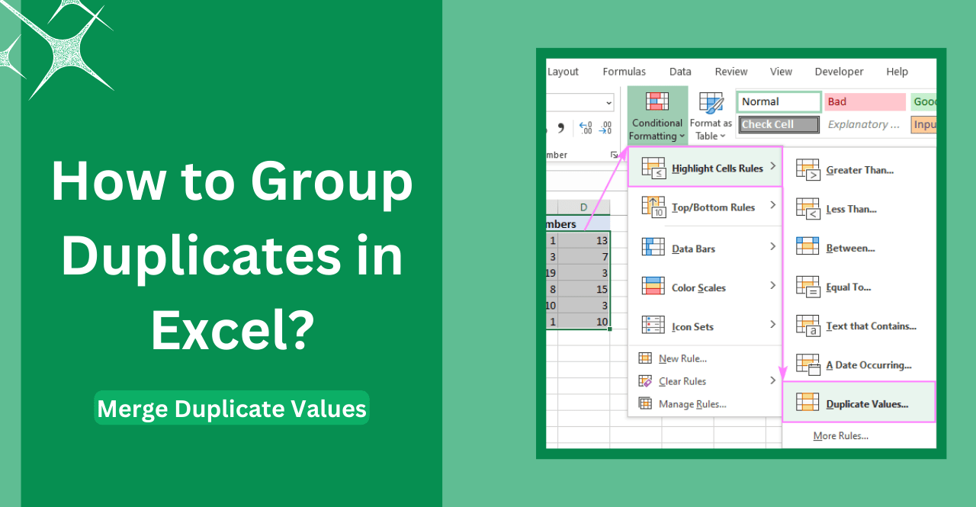Screen dimensions: 976x507
Task: Open the Conditional Formatting menu icon
Action: coord(657,101)
